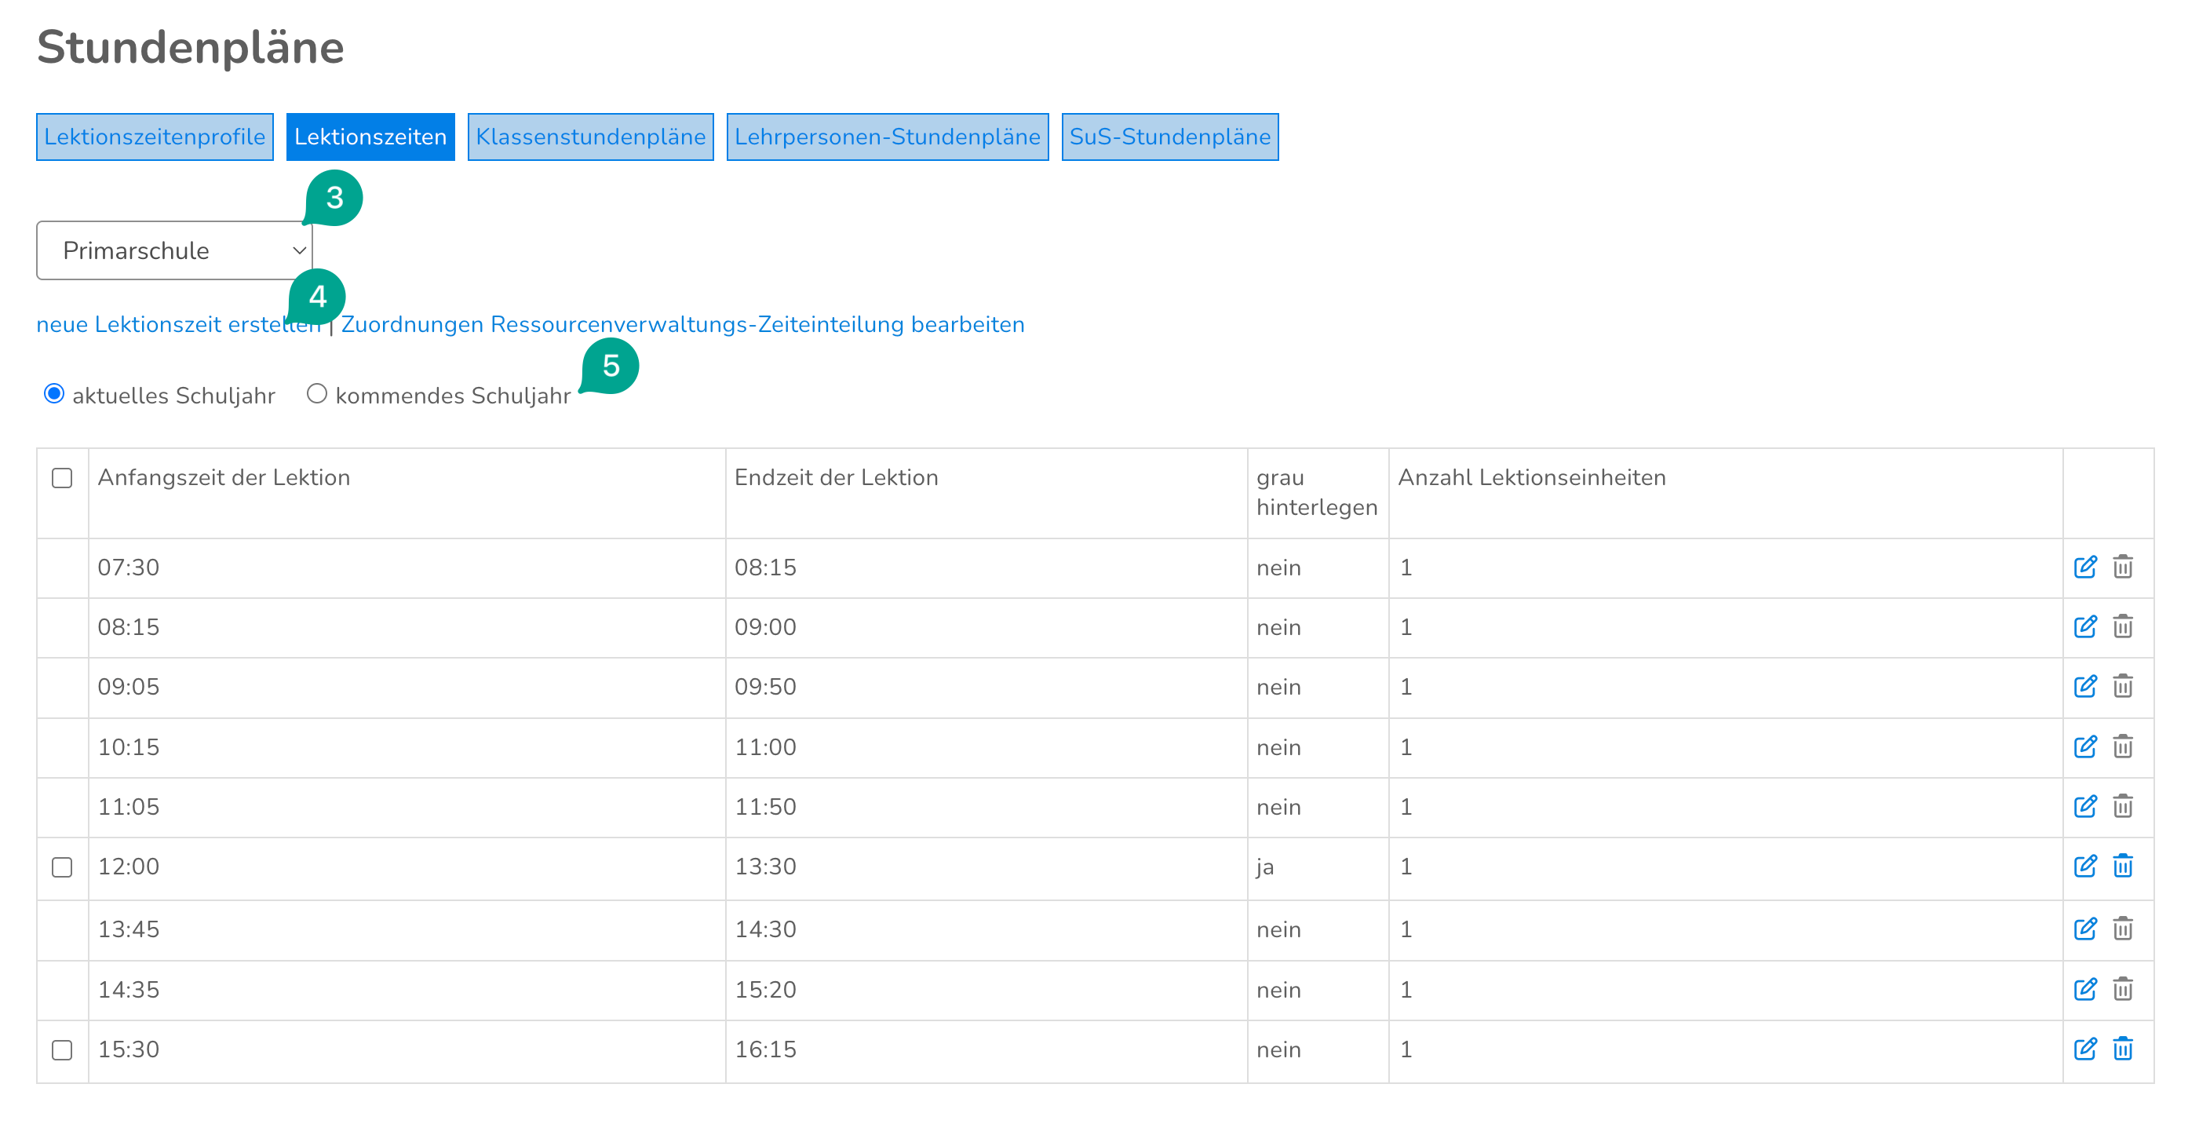The height and width of the screenshot is (1135, 2199).
Task: Open the Primarschule dropdown
Action: tap(174, 250)
